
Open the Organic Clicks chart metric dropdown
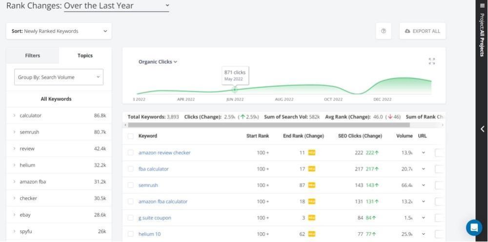[x=158, y=62]
